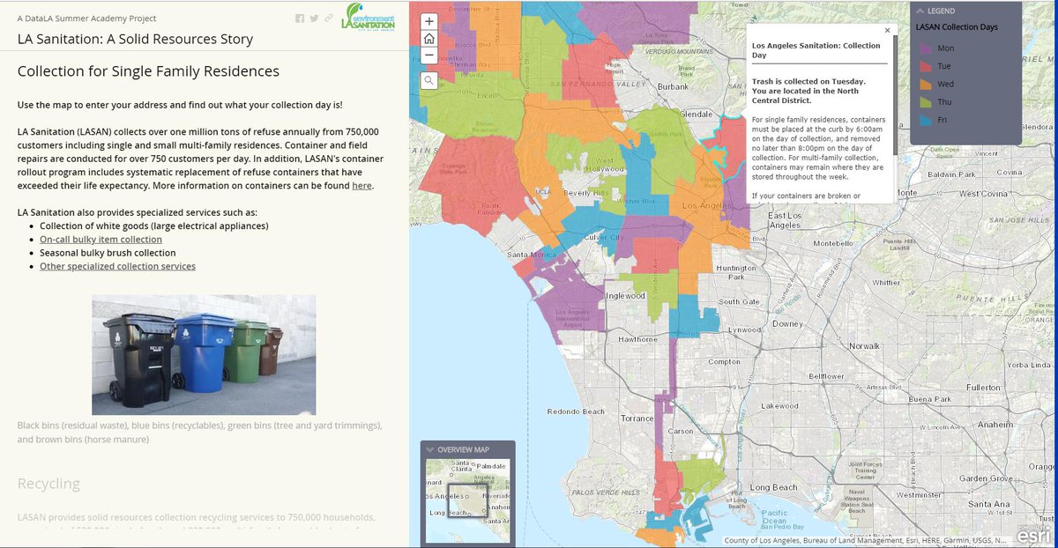This screenshot has width=1058, height=548.
Task: Click the Thu green legend swatch
Action: pos(926,102)
